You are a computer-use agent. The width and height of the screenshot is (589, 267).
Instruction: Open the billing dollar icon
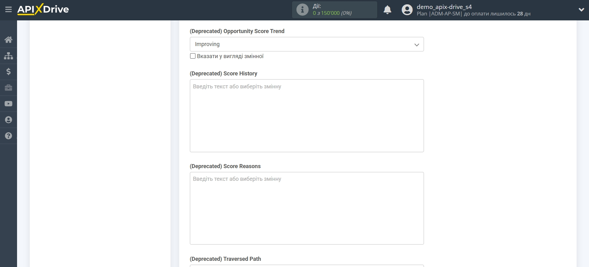(x=8, y=72)
